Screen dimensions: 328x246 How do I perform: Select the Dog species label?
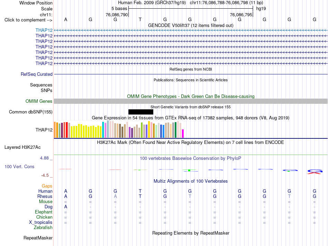(48, 207)
